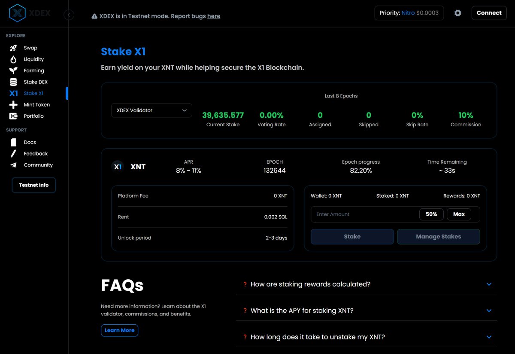515x354 pixels.
Task: Click the 50% amount button
Action: pos(431,214)
